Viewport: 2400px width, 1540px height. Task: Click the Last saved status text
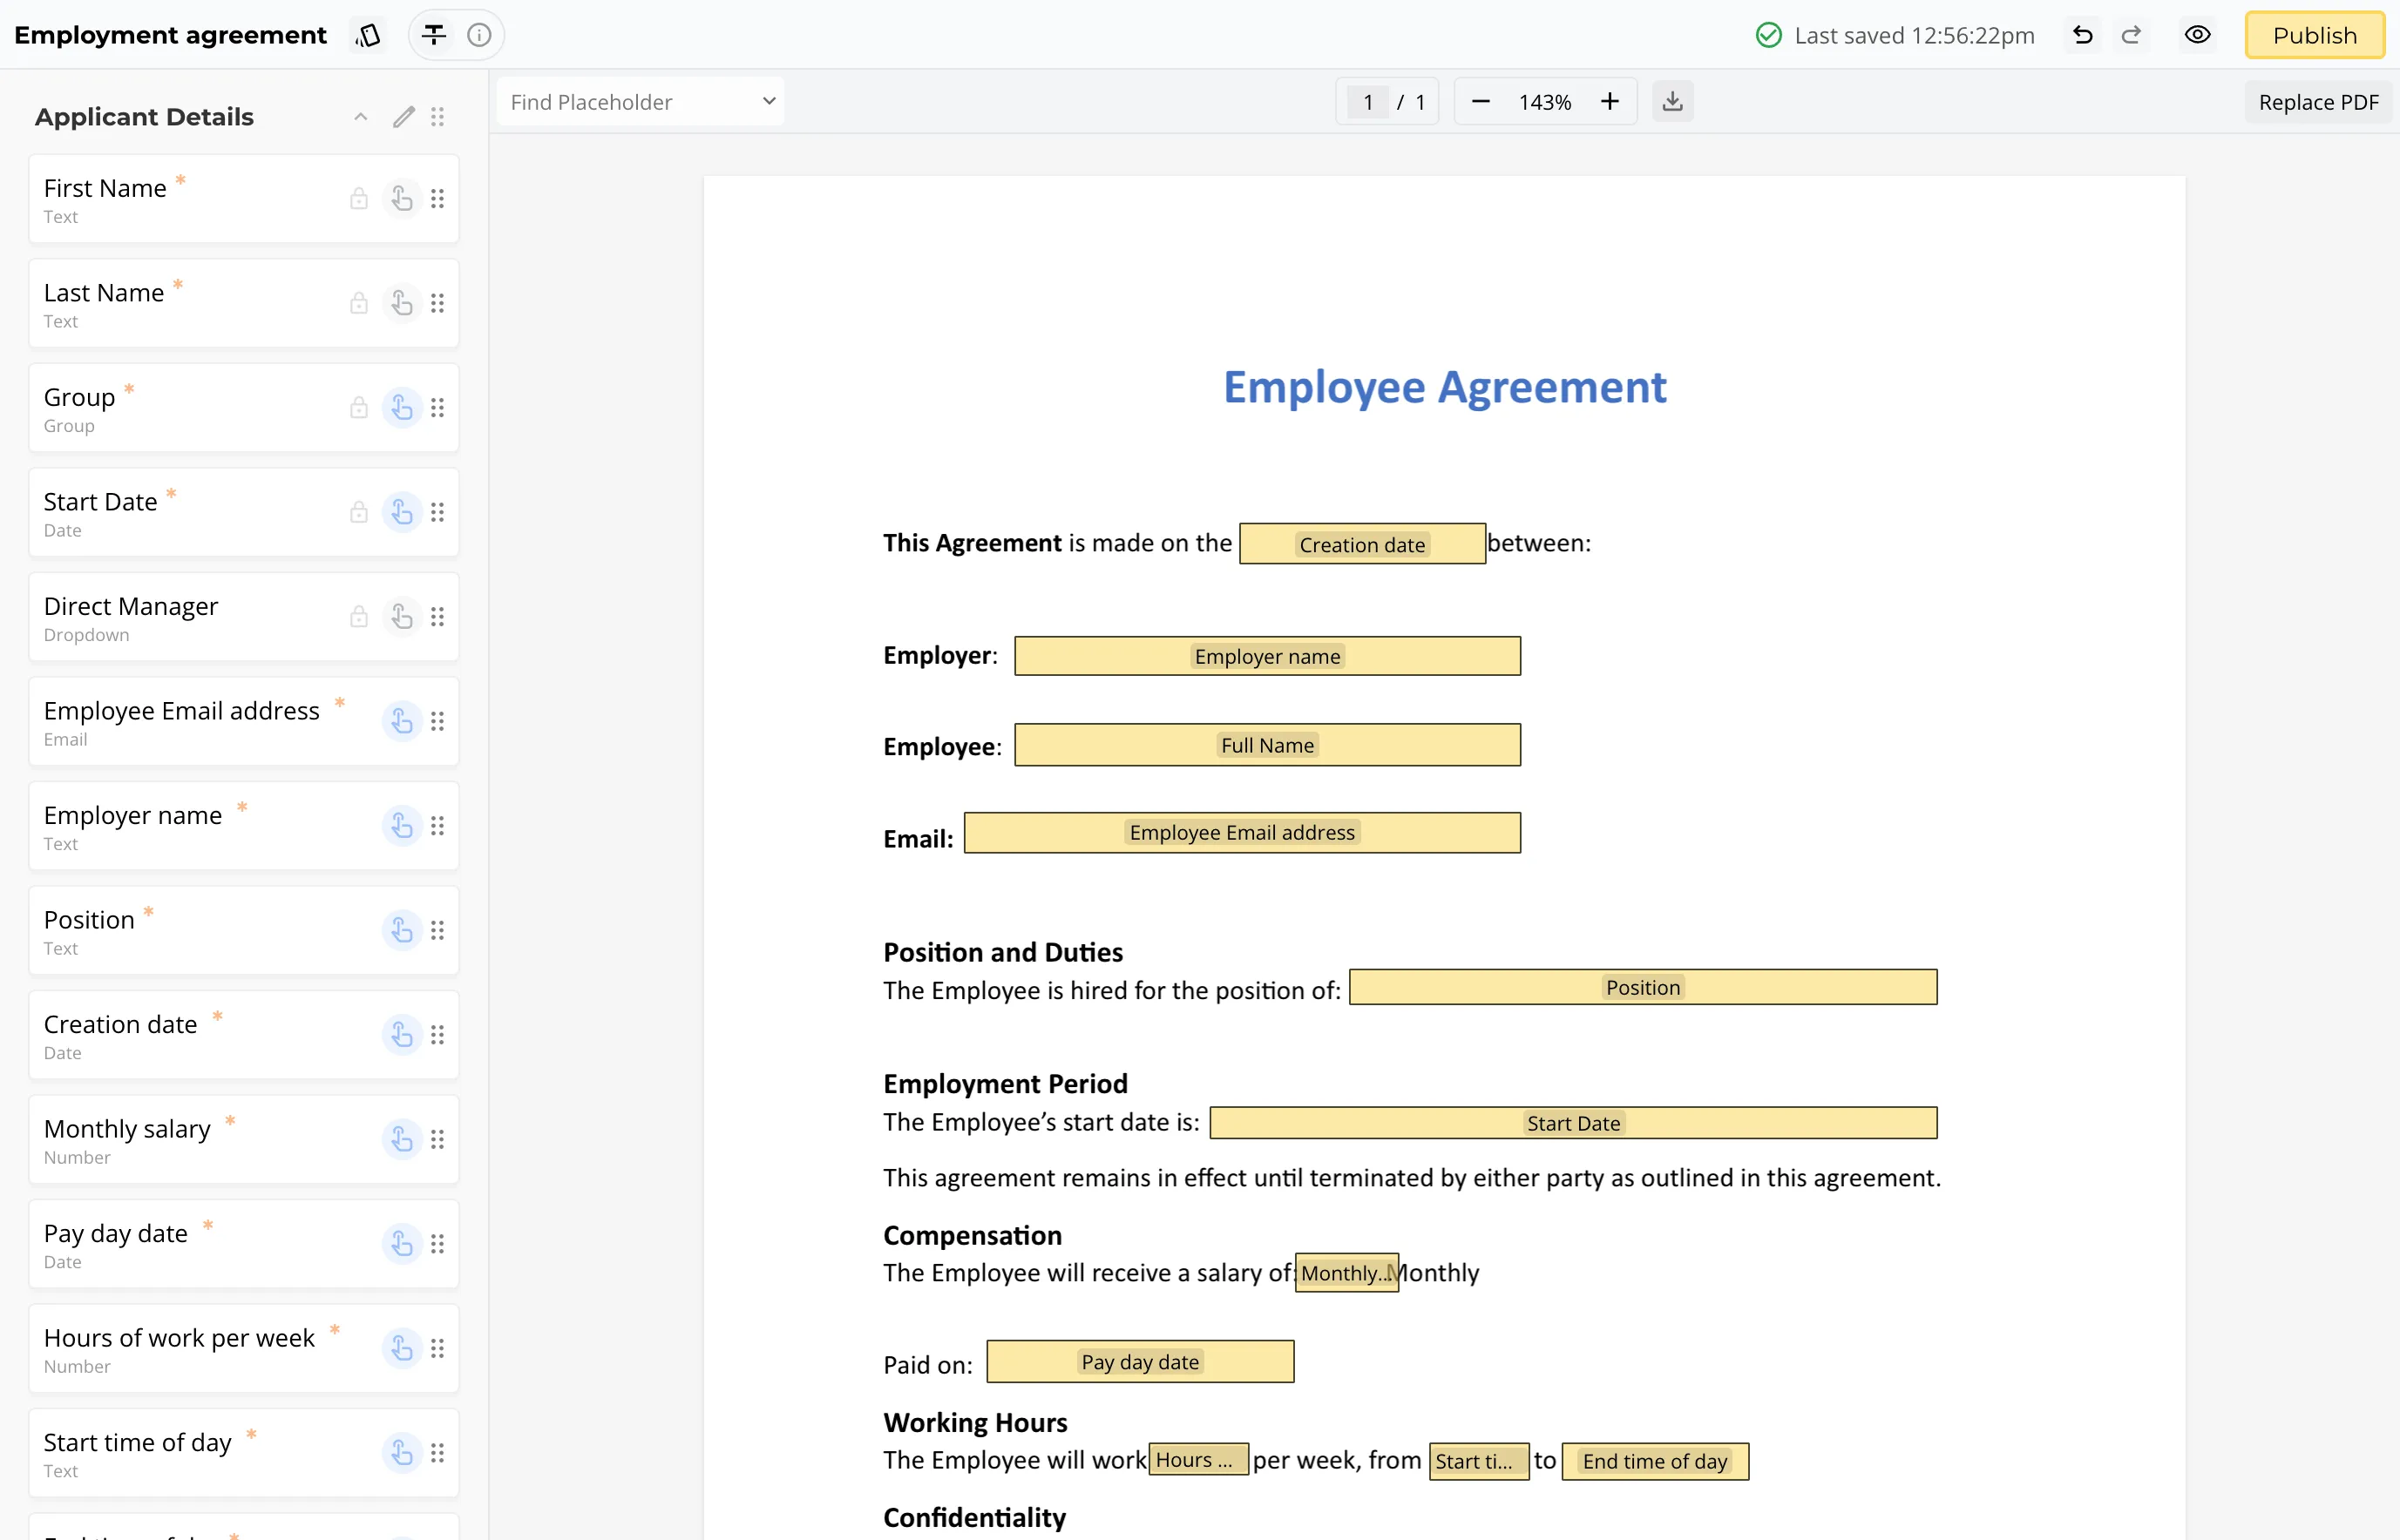1914,35
